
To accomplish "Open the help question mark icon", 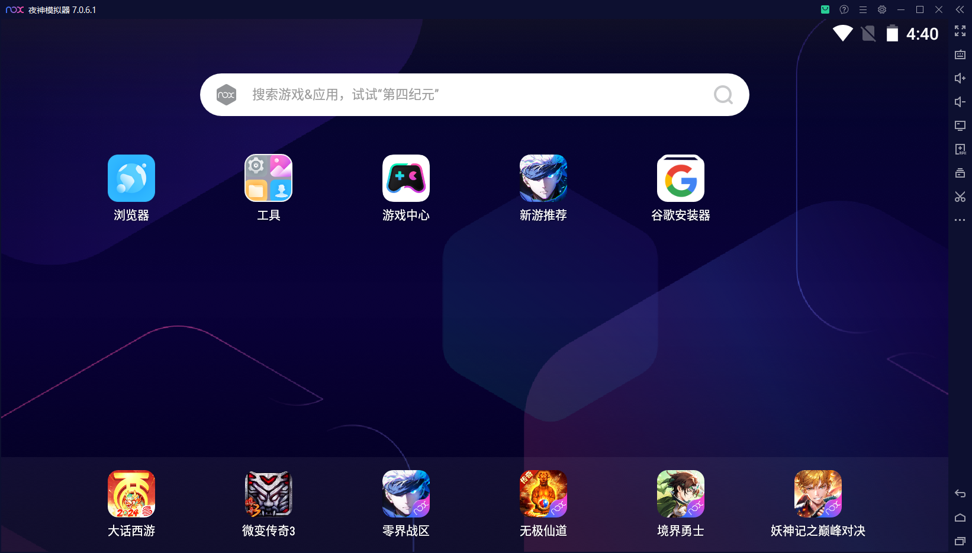I will (844, 9).
